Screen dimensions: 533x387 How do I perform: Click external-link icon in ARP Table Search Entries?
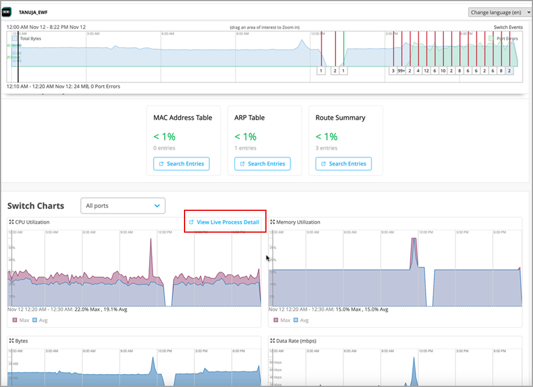pos(242,164)
